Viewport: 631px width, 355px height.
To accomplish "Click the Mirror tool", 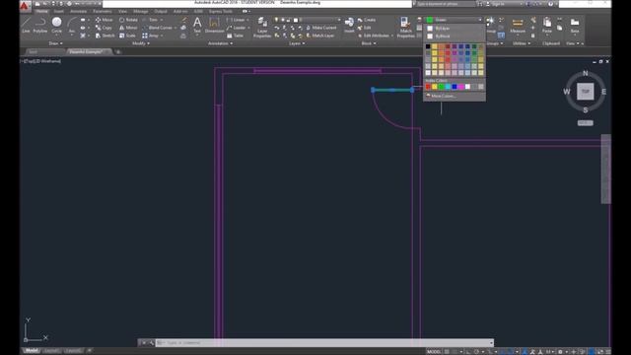I will (128, 28).
